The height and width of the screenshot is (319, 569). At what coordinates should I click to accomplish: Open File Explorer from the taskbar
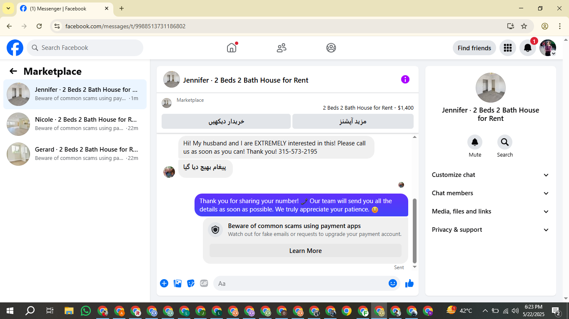pyautogui.click(x=69, y=311)
